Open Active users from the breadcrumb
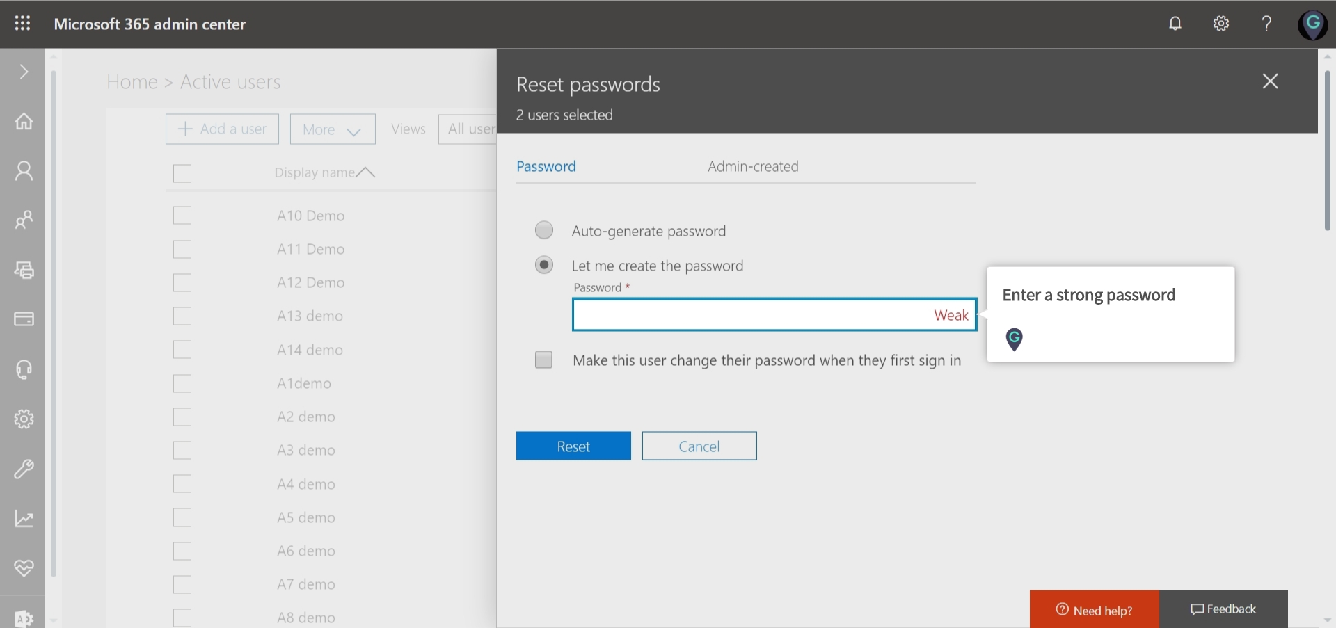This screenshot has height=628, width=1336. click(230, 81)
